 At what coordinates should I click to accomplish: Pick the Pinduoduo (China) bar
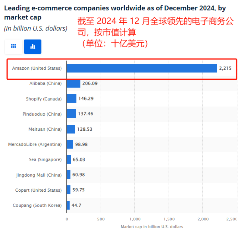pyautogui.click(x=71, y=113)
